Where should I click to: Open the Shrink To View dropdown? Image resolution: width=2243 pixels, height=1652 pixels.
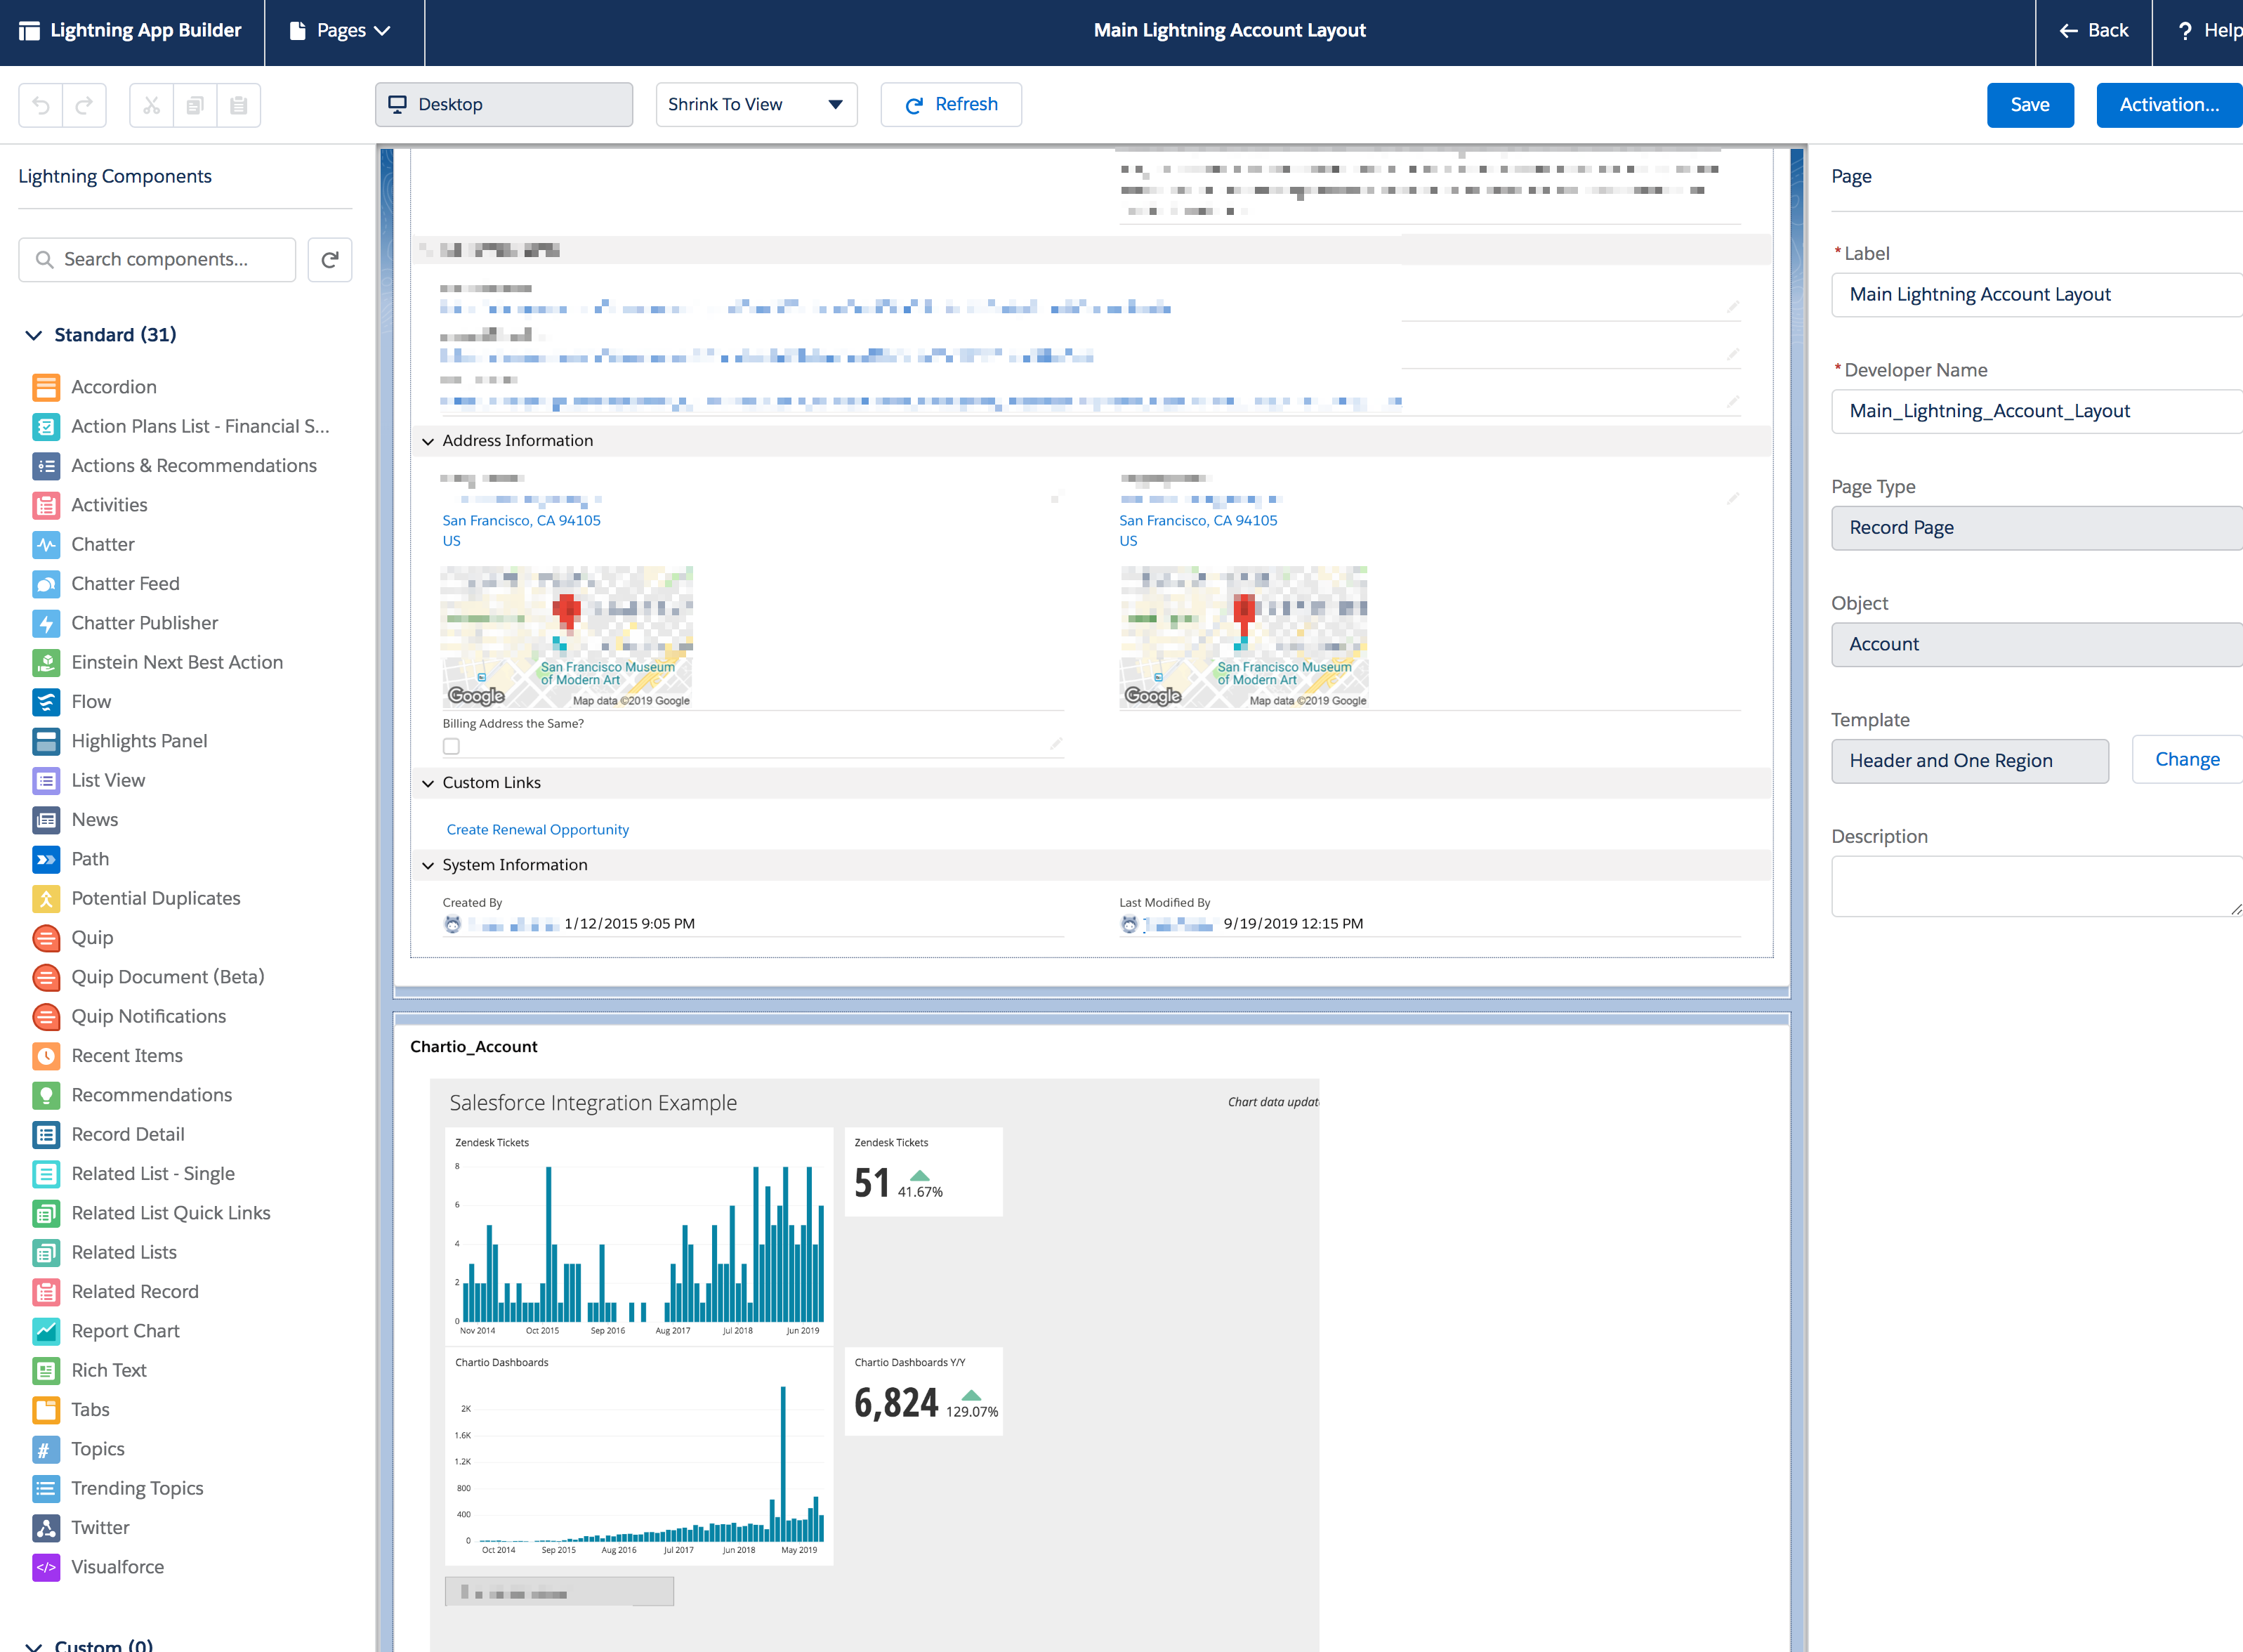(x=756, y=105)
